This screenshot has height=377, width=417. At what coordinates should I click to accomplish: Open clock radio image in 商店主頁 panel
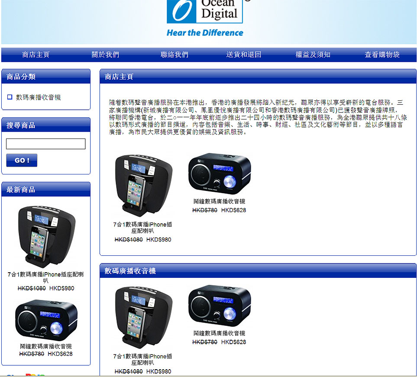220,174
